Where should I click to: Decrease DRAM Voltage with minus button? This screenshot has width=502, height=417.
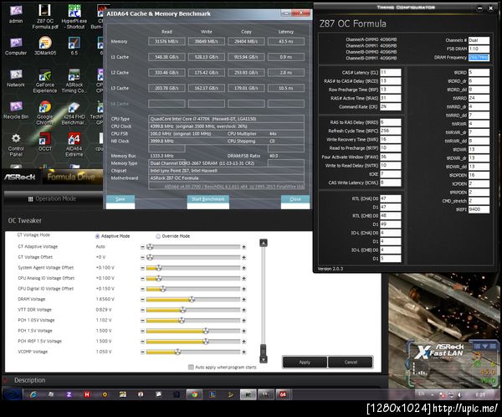pos(142,300)
